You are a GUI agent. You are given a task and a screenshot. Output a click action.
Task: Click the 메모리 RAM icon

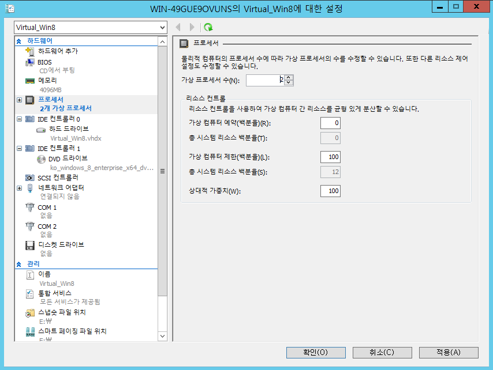(x=30, y=81)
